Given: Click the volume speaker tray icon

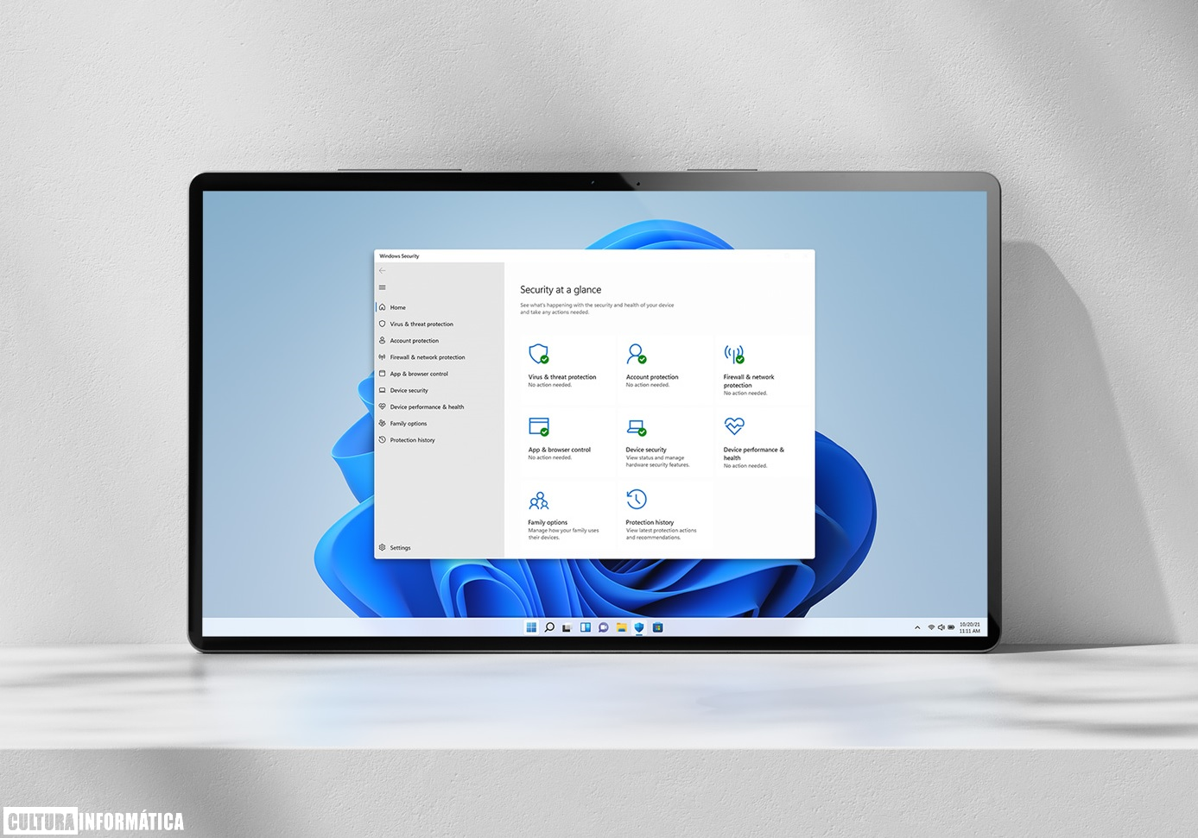Looking at the screenshot, I should [x=941, y=627].
